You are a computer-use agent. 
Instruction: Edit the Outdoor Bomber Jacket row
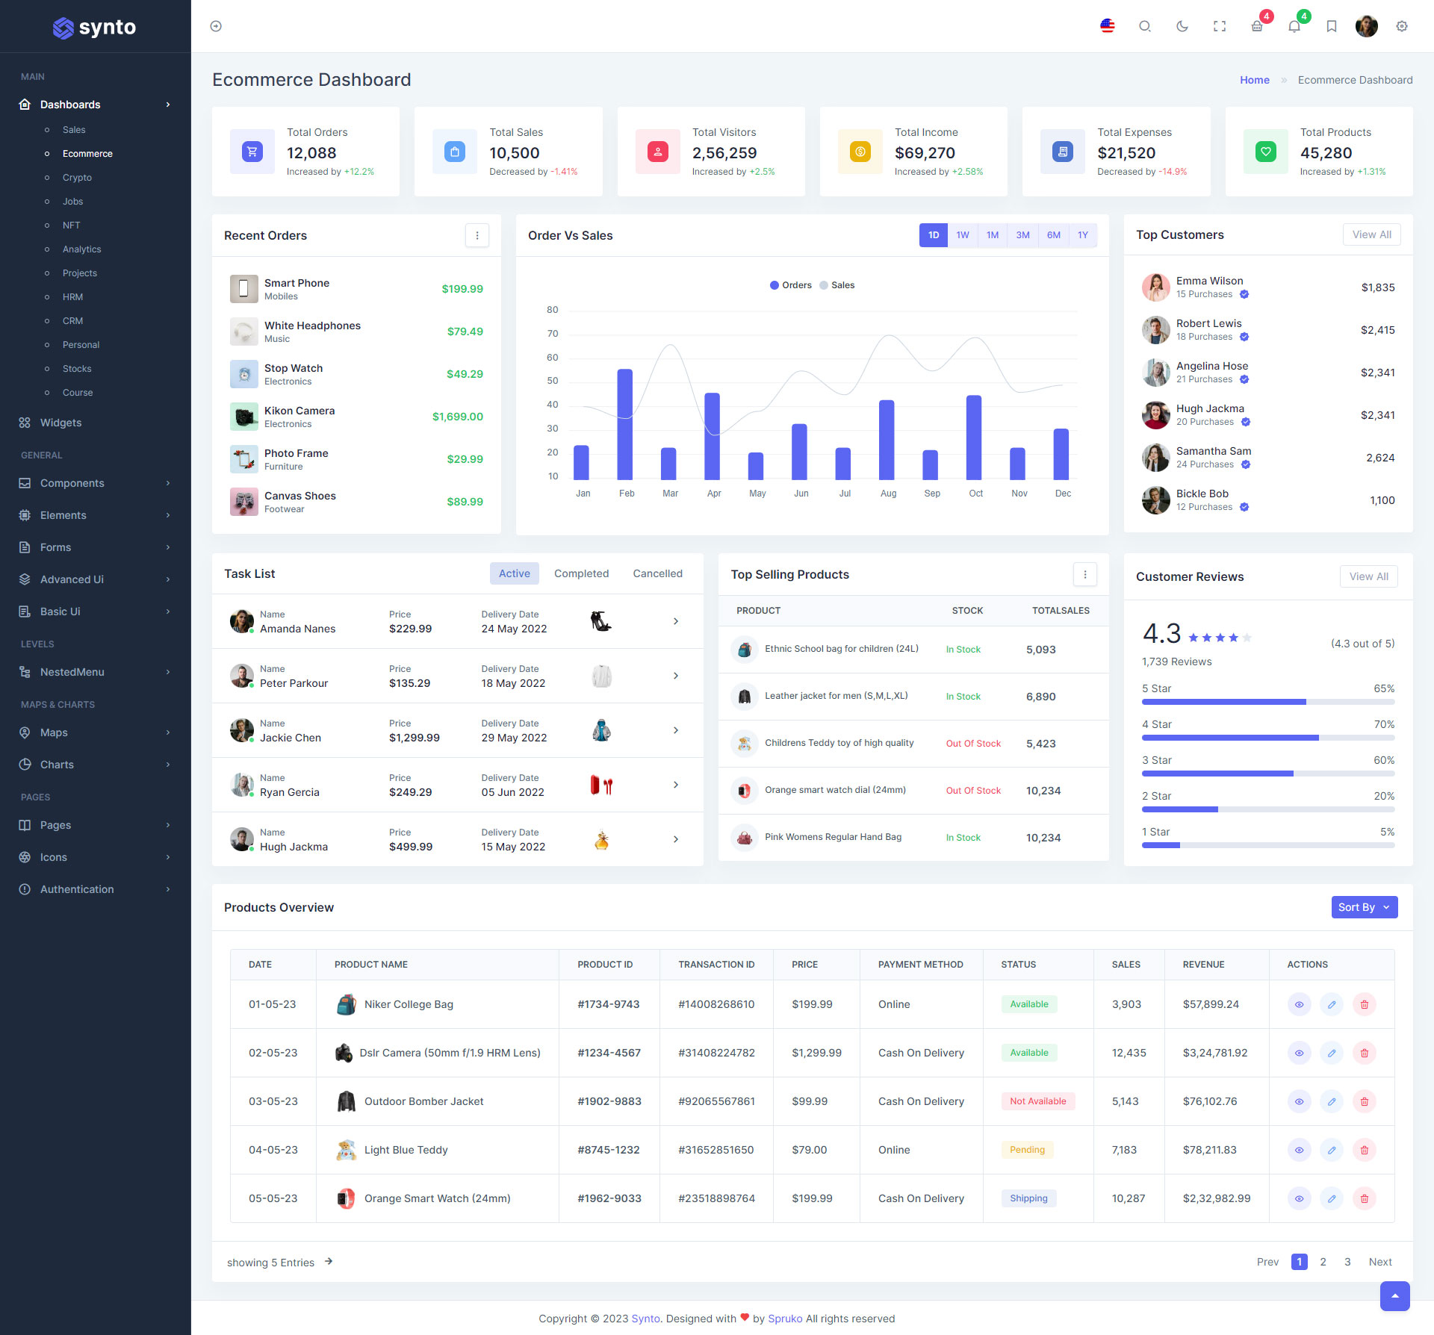click(x=1331, y=1101)
